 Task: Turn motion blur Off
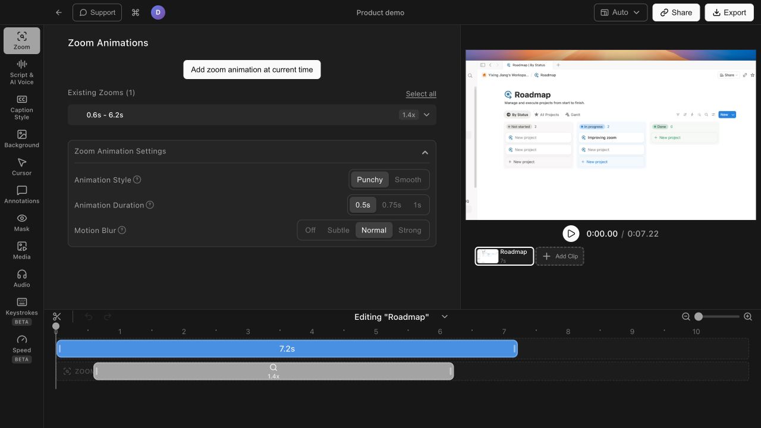point(310,230)
